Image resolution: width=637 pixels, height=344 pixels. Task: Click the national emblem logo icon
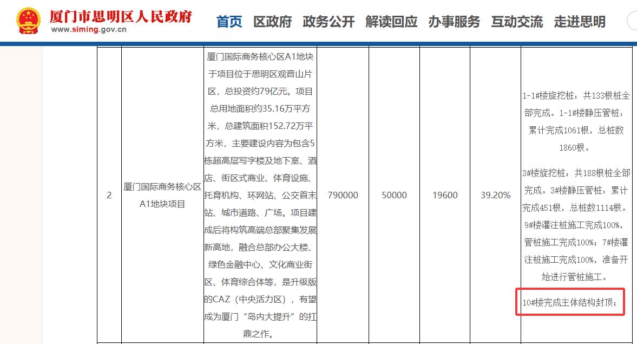point(29,21)
